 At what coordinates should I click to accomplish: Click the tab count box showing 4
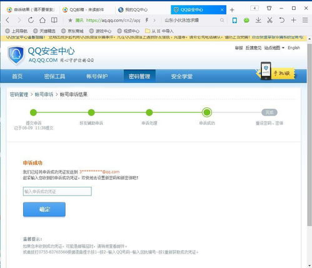pyautogui.click(x=254, y=8)
